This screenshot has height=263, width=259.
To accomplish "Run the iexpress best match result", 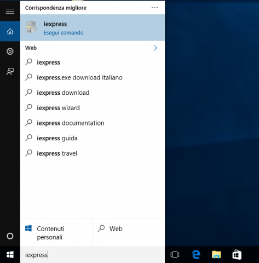I will [93, 27].
